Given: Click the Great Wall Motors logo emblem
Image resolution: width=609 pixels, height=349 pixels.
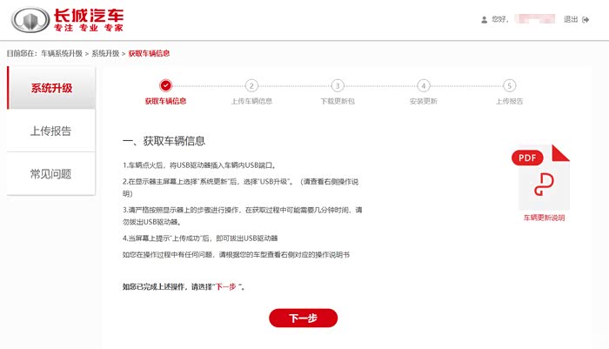Looking at the screenshot, I should [30, 20].
